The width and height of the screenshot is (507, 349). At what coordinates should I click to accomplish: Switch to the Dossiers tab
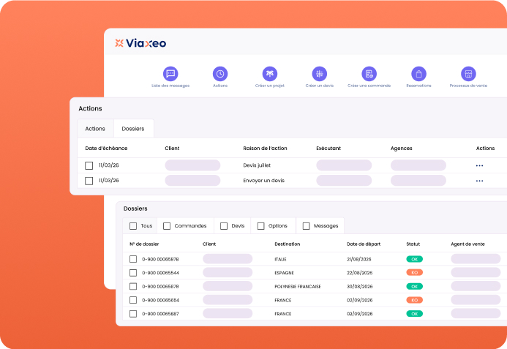point(133,129)
